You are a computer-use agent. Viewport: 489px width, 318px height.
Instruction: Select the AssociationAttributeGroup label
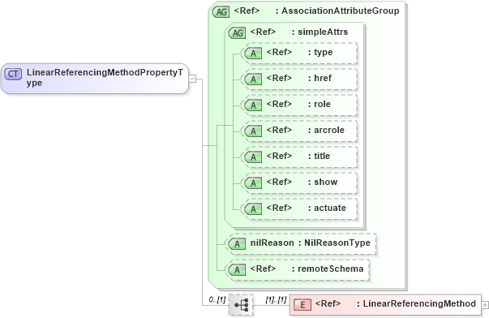point(341,11)
